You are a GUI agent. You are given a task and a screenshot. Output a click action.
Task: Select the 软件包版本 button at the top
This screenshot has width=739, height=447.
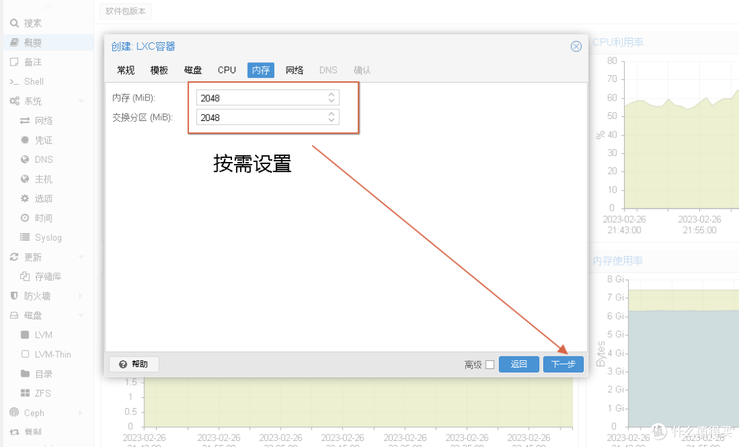(x=125, y=11)
